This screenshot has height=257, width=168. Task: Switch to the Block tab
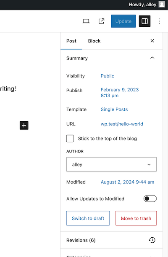click(x=94, y=41)
